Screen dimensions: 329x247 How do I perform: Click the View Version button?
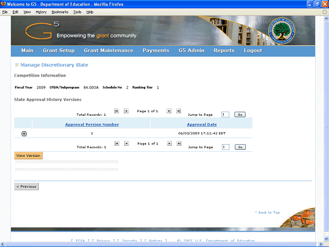point(28,155)
